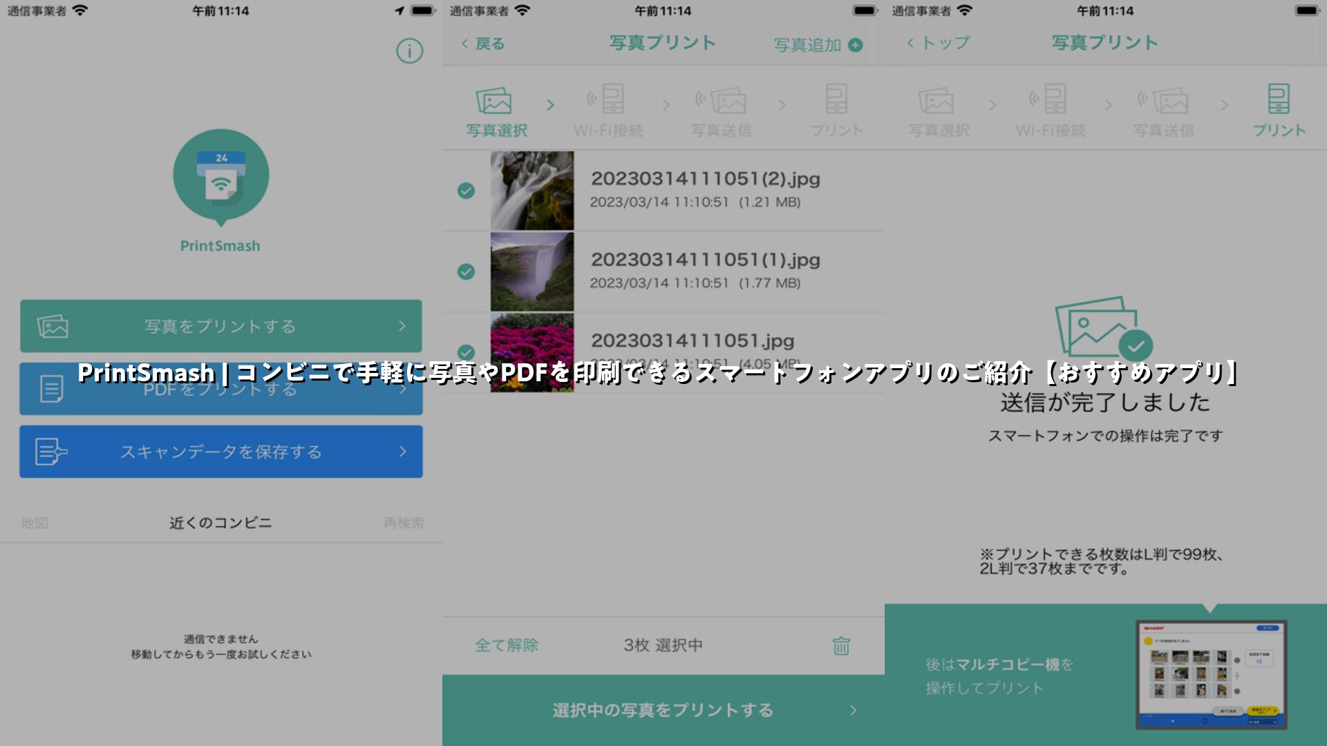The image size is (1327, 746).
Task: Click the multi-copy machine screen thumbnail
Action: tap(1212, 675)
